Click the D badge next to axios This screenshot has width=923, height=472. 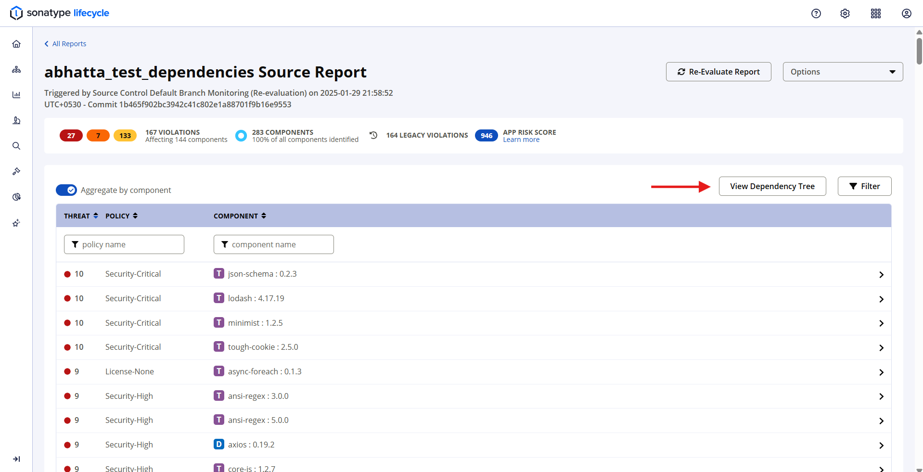click(x=219, y=444)
